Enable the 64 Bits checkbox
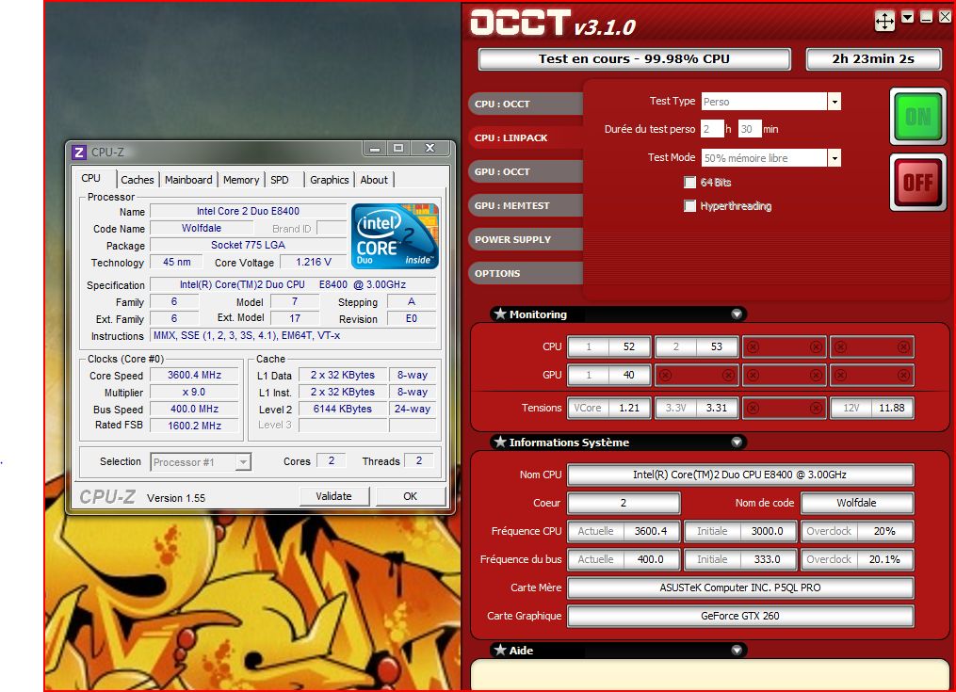The height and width of the screenshot is (692, 956). [x=690, y=183]
